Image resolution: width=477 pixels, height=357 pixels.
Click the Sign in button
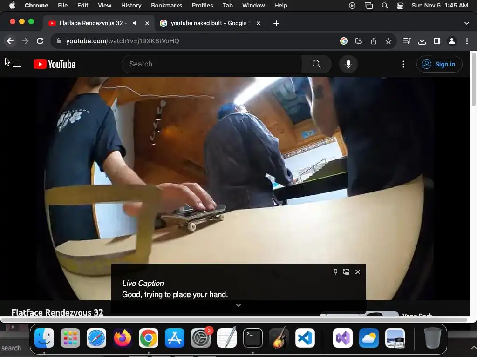[439, 64]
